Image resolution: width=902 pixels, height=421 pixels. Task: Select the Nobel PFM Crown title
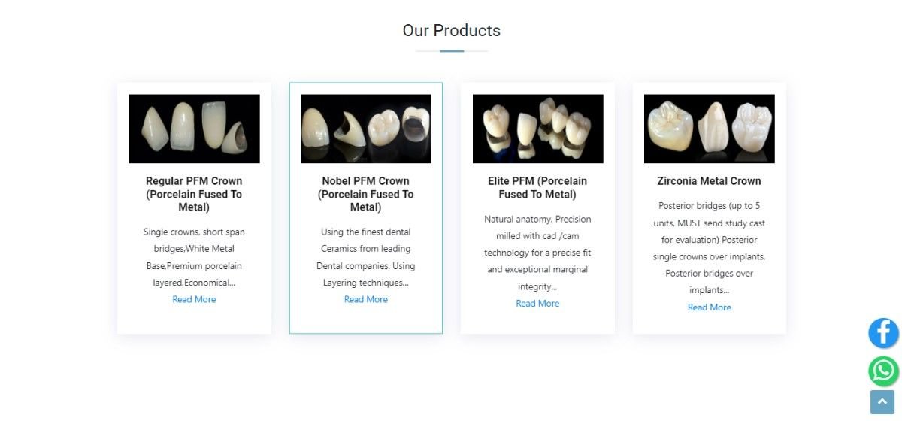point(366,194)
